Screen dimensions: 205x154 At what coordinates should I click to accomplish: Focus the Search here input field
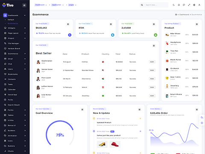[x=156, y=5]
